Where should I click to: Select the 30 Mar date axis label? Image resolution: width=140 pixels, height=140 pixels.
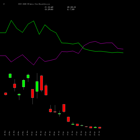[27, 133]
